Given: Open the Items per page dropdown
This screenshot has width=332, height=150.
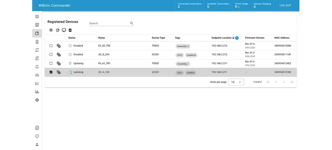Looking at the screenshot, I should 236,82.
